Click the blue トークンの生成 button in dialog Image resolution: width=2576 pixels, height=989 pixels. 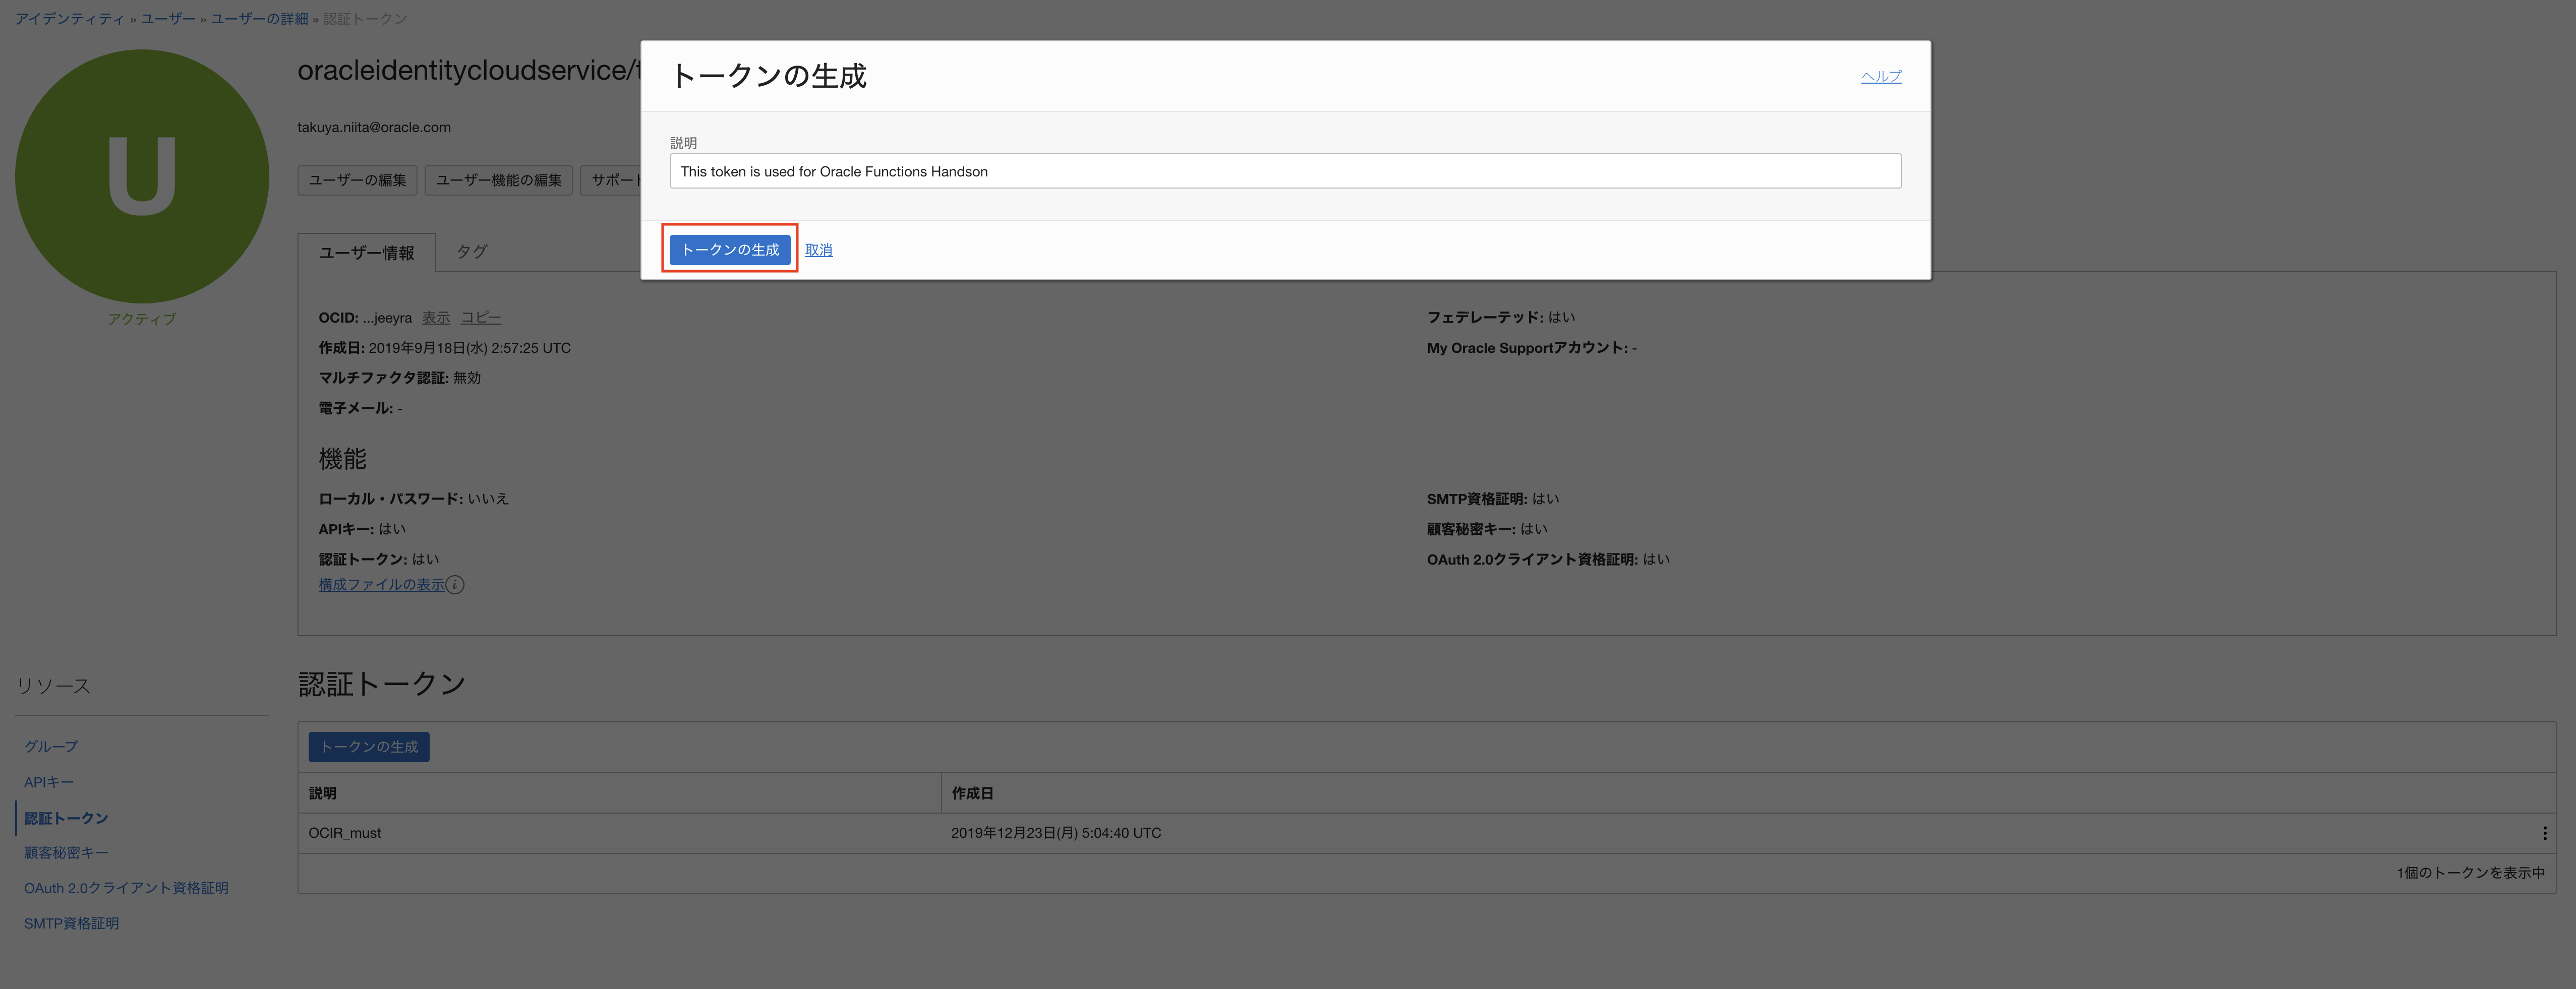click(x=729, y=249)
